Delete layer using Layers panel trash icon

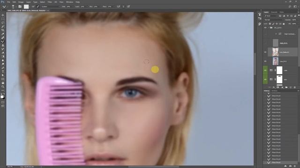(x=295, y=87)
